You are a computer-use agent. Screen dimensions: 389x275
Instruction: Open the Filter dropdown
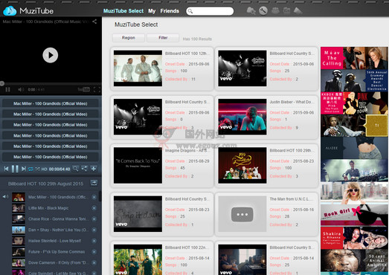pyautogui.click(x=163, y=38)
